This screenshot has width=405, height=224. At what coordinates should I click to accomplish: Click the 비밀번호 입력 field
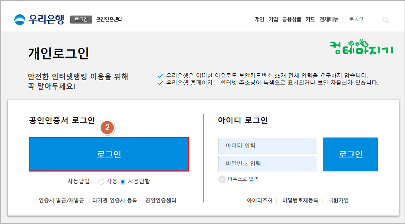268,163
